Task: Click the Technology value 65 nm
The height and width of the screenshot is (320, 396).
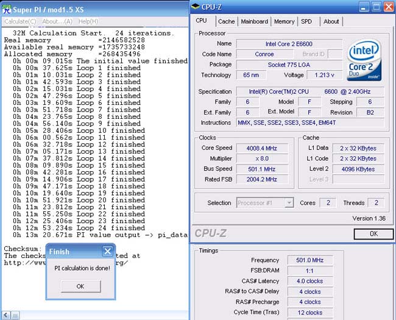Action: [251, 75]
